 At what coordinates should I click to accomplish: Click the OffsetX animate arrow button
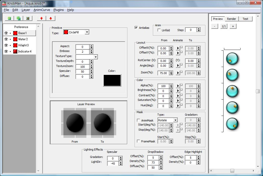(178, 48)
